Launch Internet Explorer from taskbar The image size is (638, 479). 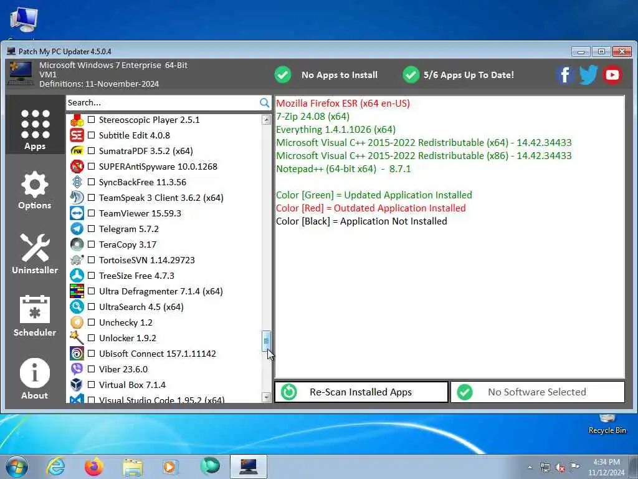click(x=55, y=467)
